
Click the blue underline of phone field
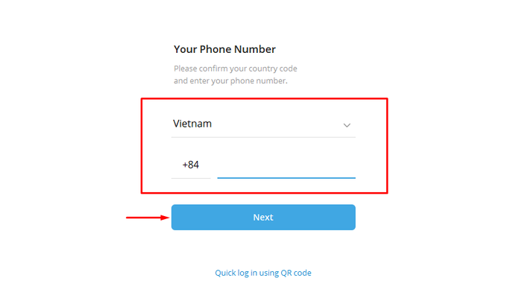(286, 178)
